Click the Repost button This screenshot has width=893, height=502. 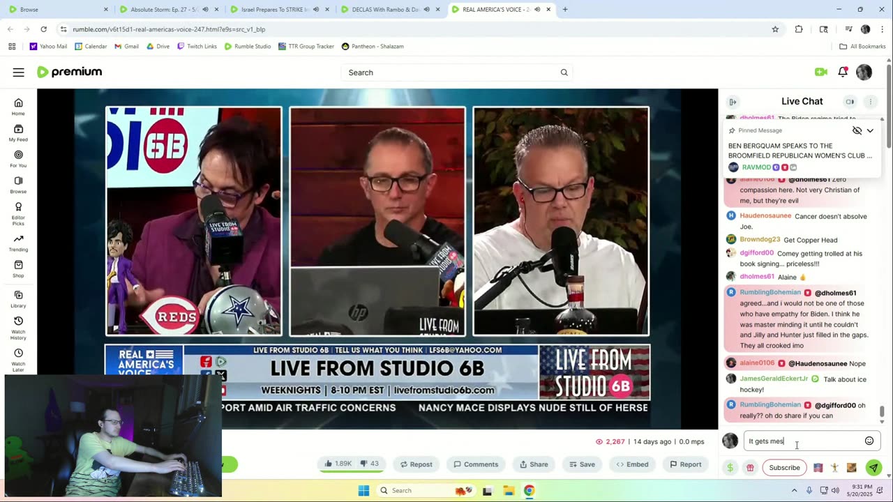416,464
